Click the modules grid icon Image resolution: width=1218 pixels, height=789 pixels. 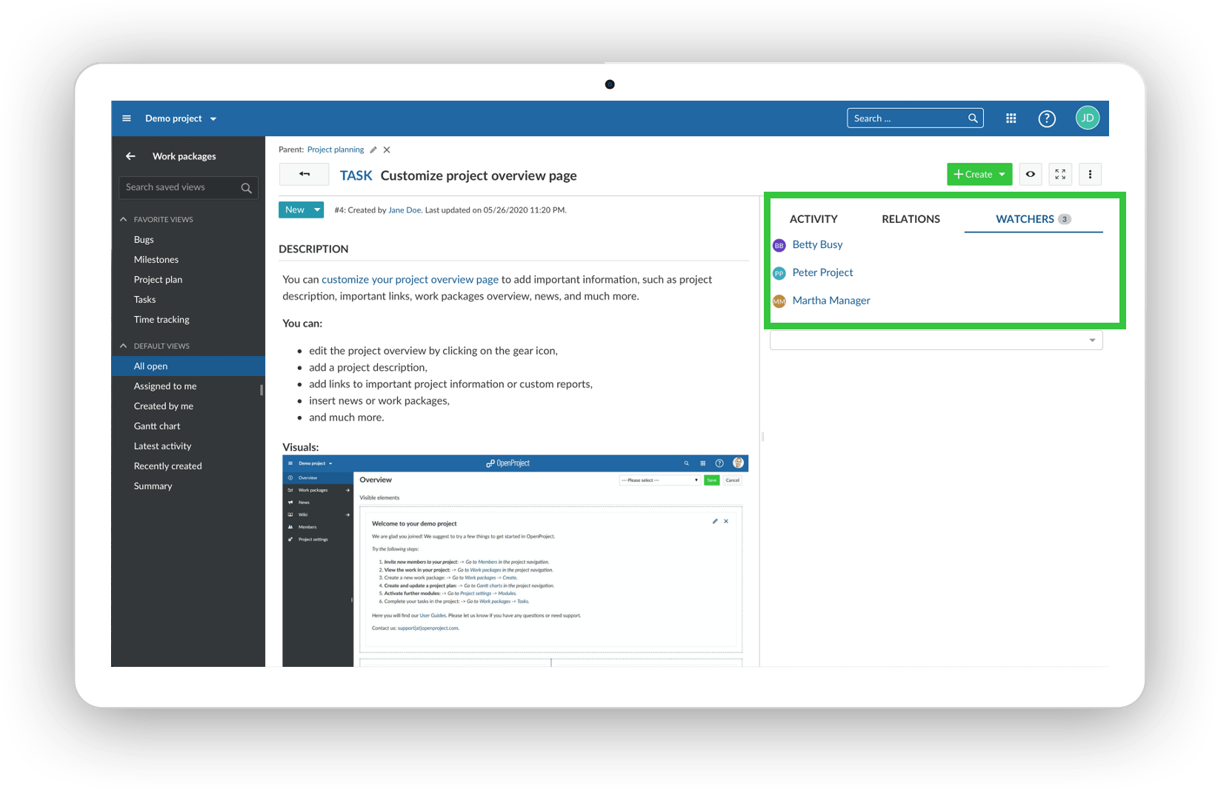point(1011,118)
